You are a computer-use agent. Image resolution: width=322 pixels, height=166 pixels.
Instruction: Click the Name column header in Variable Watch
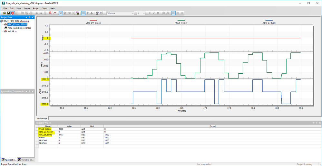pos(48,126)
